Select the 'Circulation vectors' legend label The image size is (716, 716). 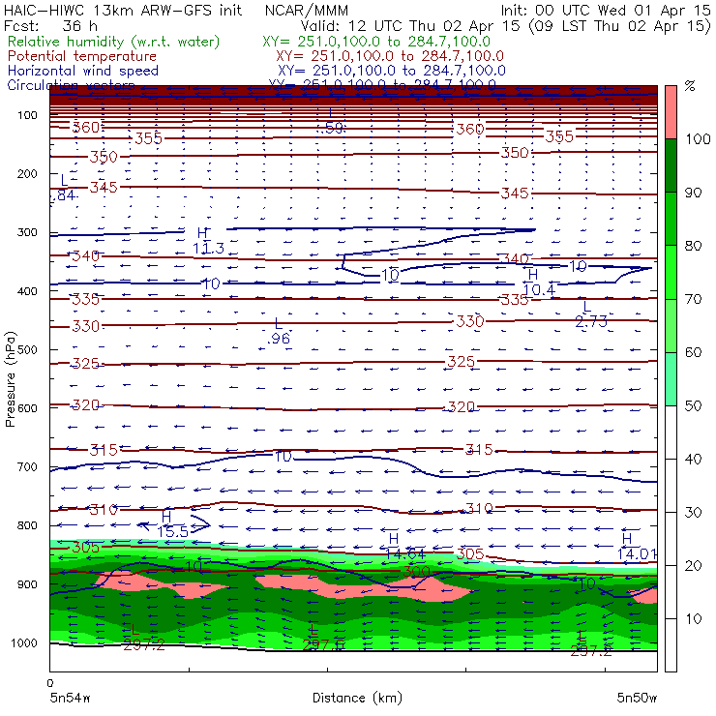click(72, 85)
